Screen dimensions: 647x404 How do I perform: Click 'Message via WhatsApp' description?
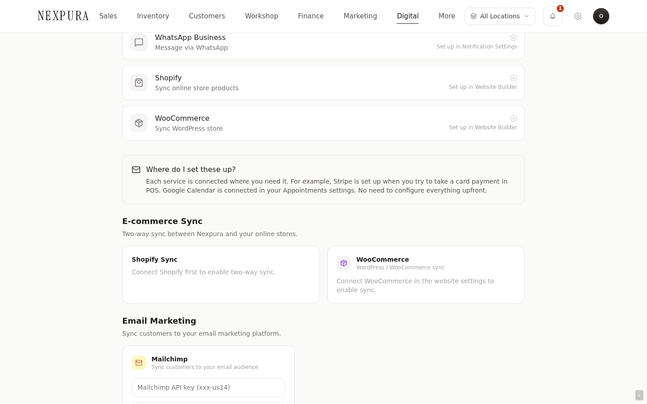click(191, 48)
